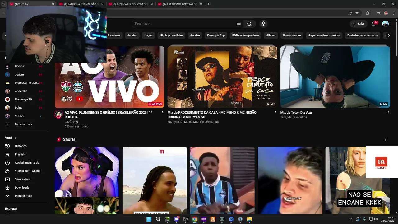Bookmark this page with the star icon

click(357, 13)
